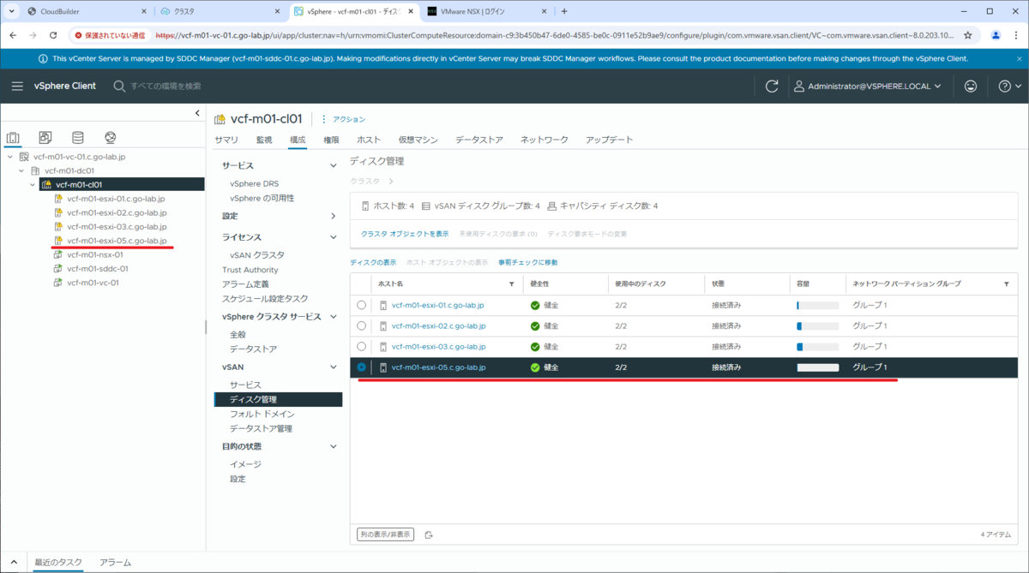Select the radio button for vcf-m01-esxi-02.c.go-lab.jp
The image size is (1029, 573).
point(361,325)
